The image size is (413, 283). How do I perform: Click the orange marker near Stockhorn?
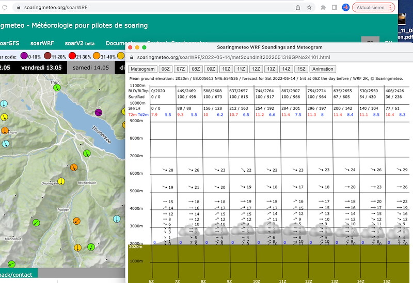point(5,130)
